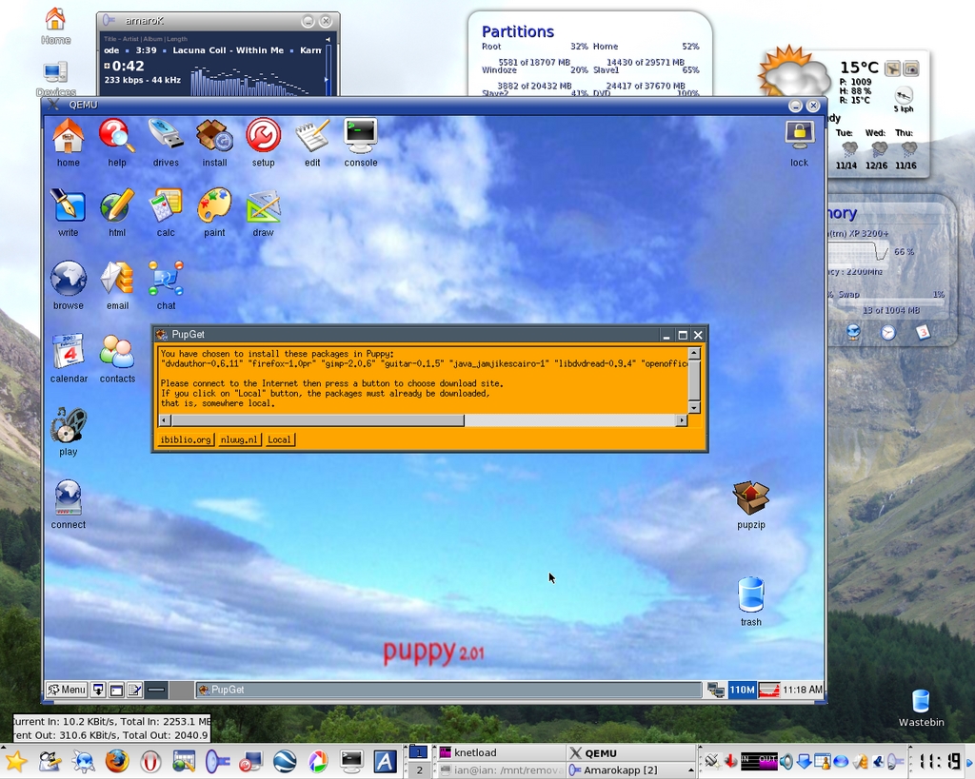Click the star icon in host panel
The image size is (975, 779).
[16, 761]
